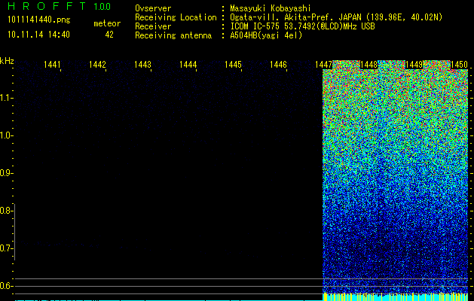Click the version number 1.0.0
The height and width of the screenshot is (301, 474).
[x=102, y=6]
